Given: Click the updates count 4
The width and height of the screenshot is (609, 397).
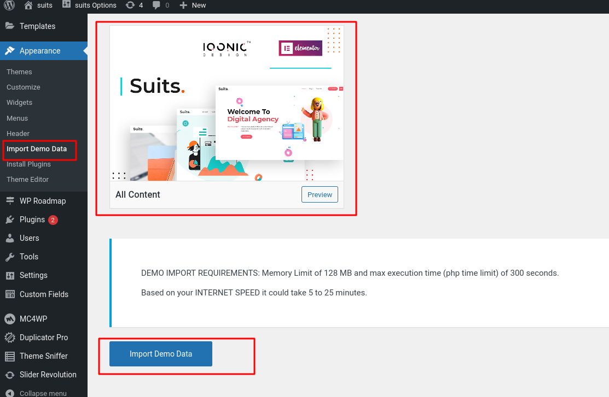Looking at the screenshot, I should coord(141,5).
